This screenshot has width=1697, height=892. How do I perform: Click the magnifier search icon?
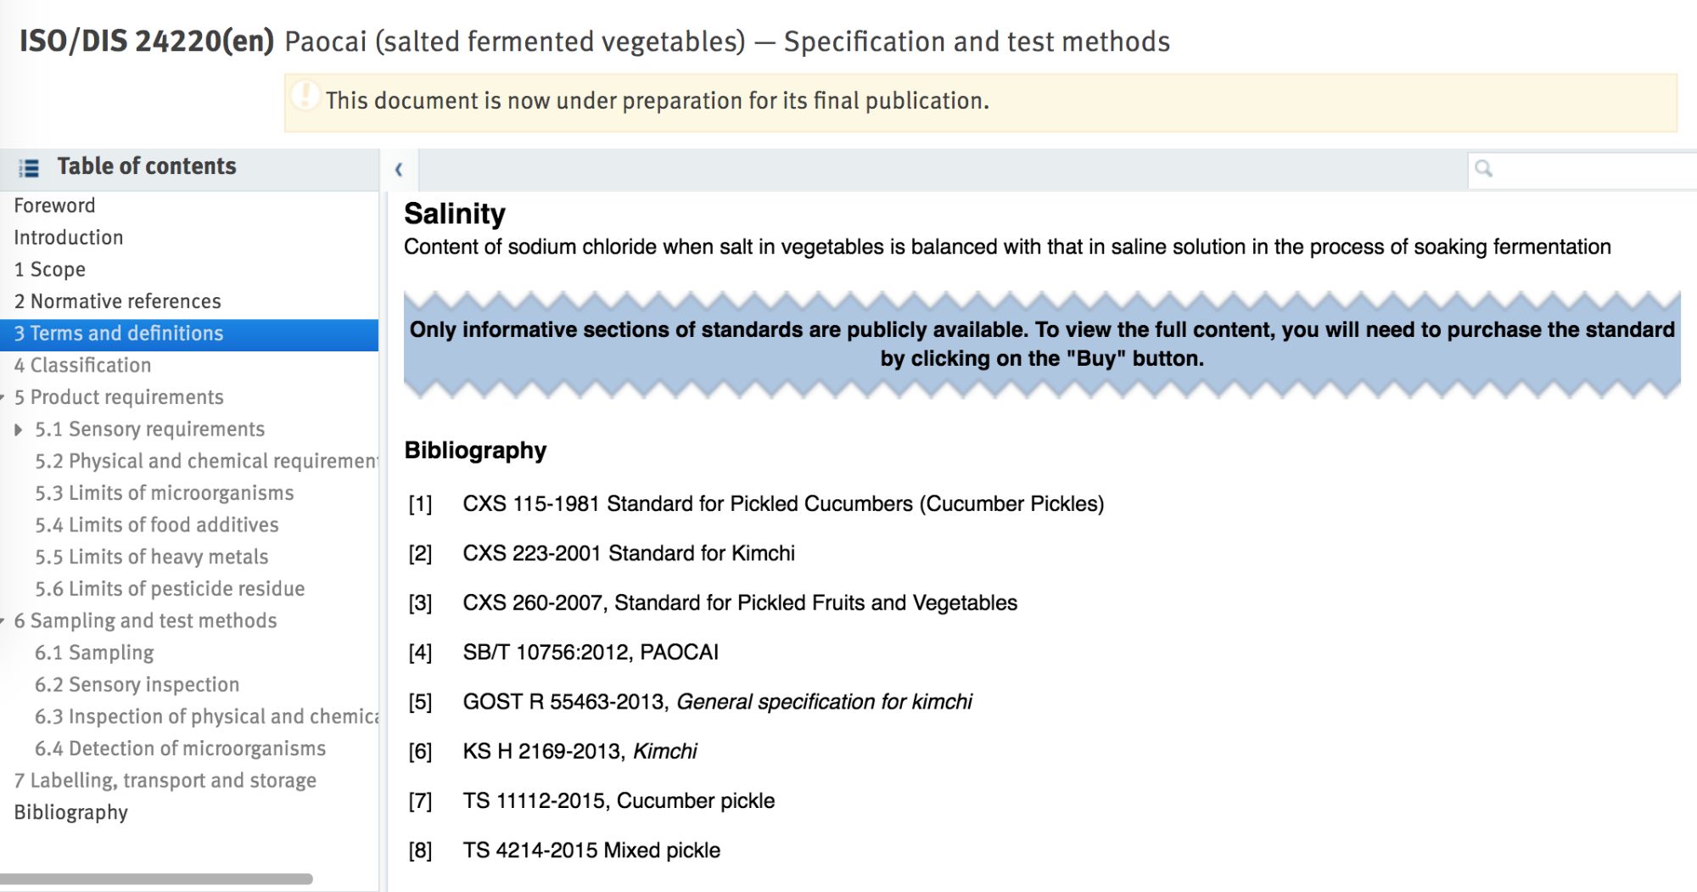1483,169
